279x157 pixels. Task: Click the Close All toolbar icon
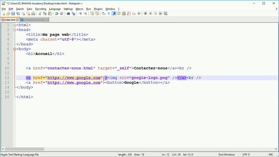(28, 14)
